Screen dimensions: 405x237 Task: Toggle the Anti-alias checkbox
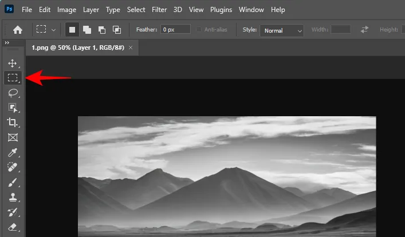pyautogui.click(x=199, y=29)
